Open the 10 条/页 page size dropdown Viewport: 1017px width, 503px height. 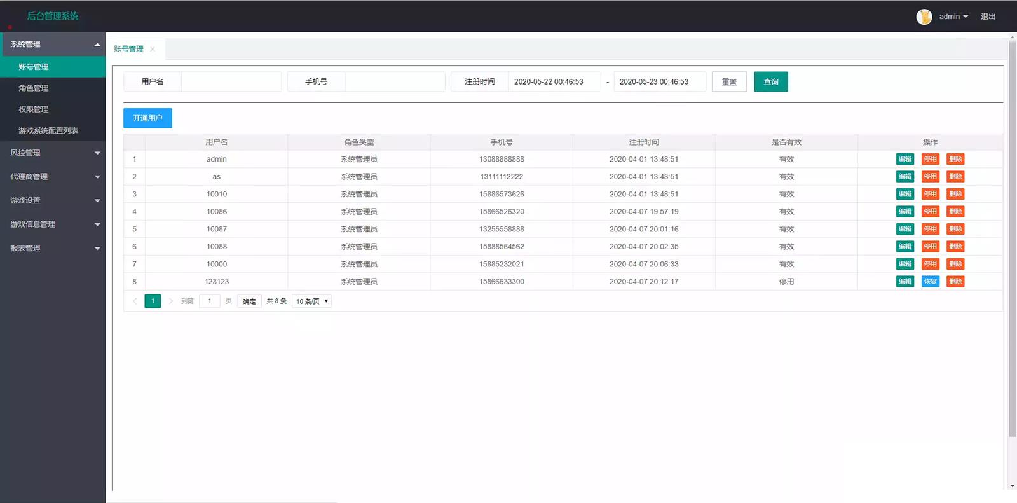(x=311, y=301)
